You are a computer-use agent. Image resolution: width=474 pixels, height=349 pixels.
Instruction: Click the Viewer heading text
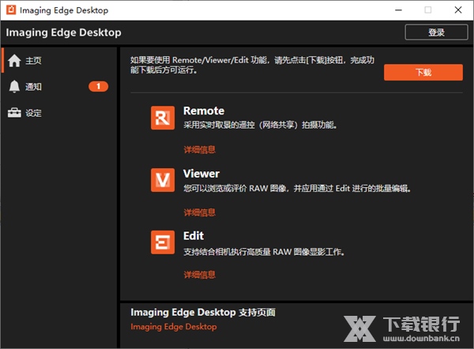pyautogui.click(x=201, y=174)
